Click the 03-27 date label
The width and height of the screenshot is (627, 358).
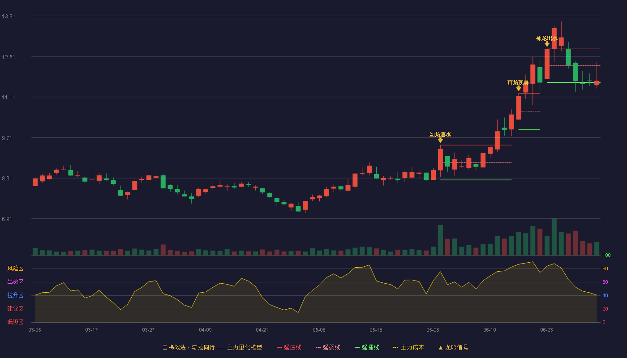148,330
